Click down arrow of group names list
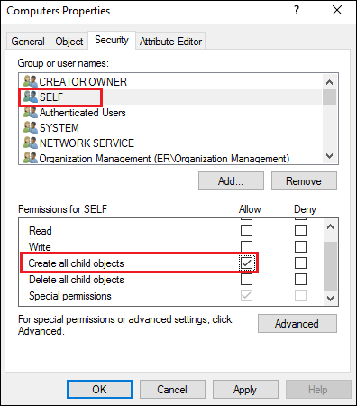The width and height of the screenshot is (357, 406). click(x=330, y=156)
